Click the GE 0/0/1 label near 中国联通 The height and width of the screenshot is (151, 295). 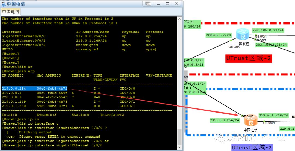click(261, 37)
